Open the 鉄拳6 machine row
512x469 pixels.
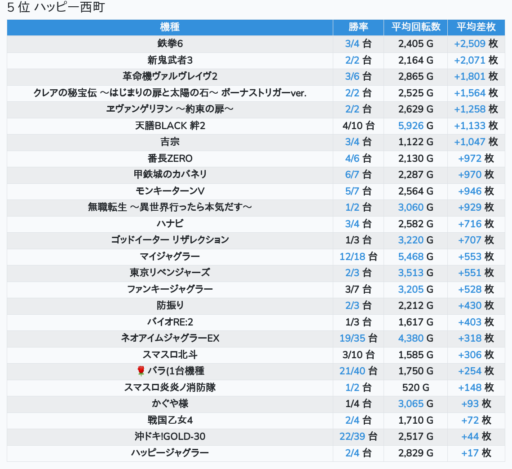[x=170, y=44]
